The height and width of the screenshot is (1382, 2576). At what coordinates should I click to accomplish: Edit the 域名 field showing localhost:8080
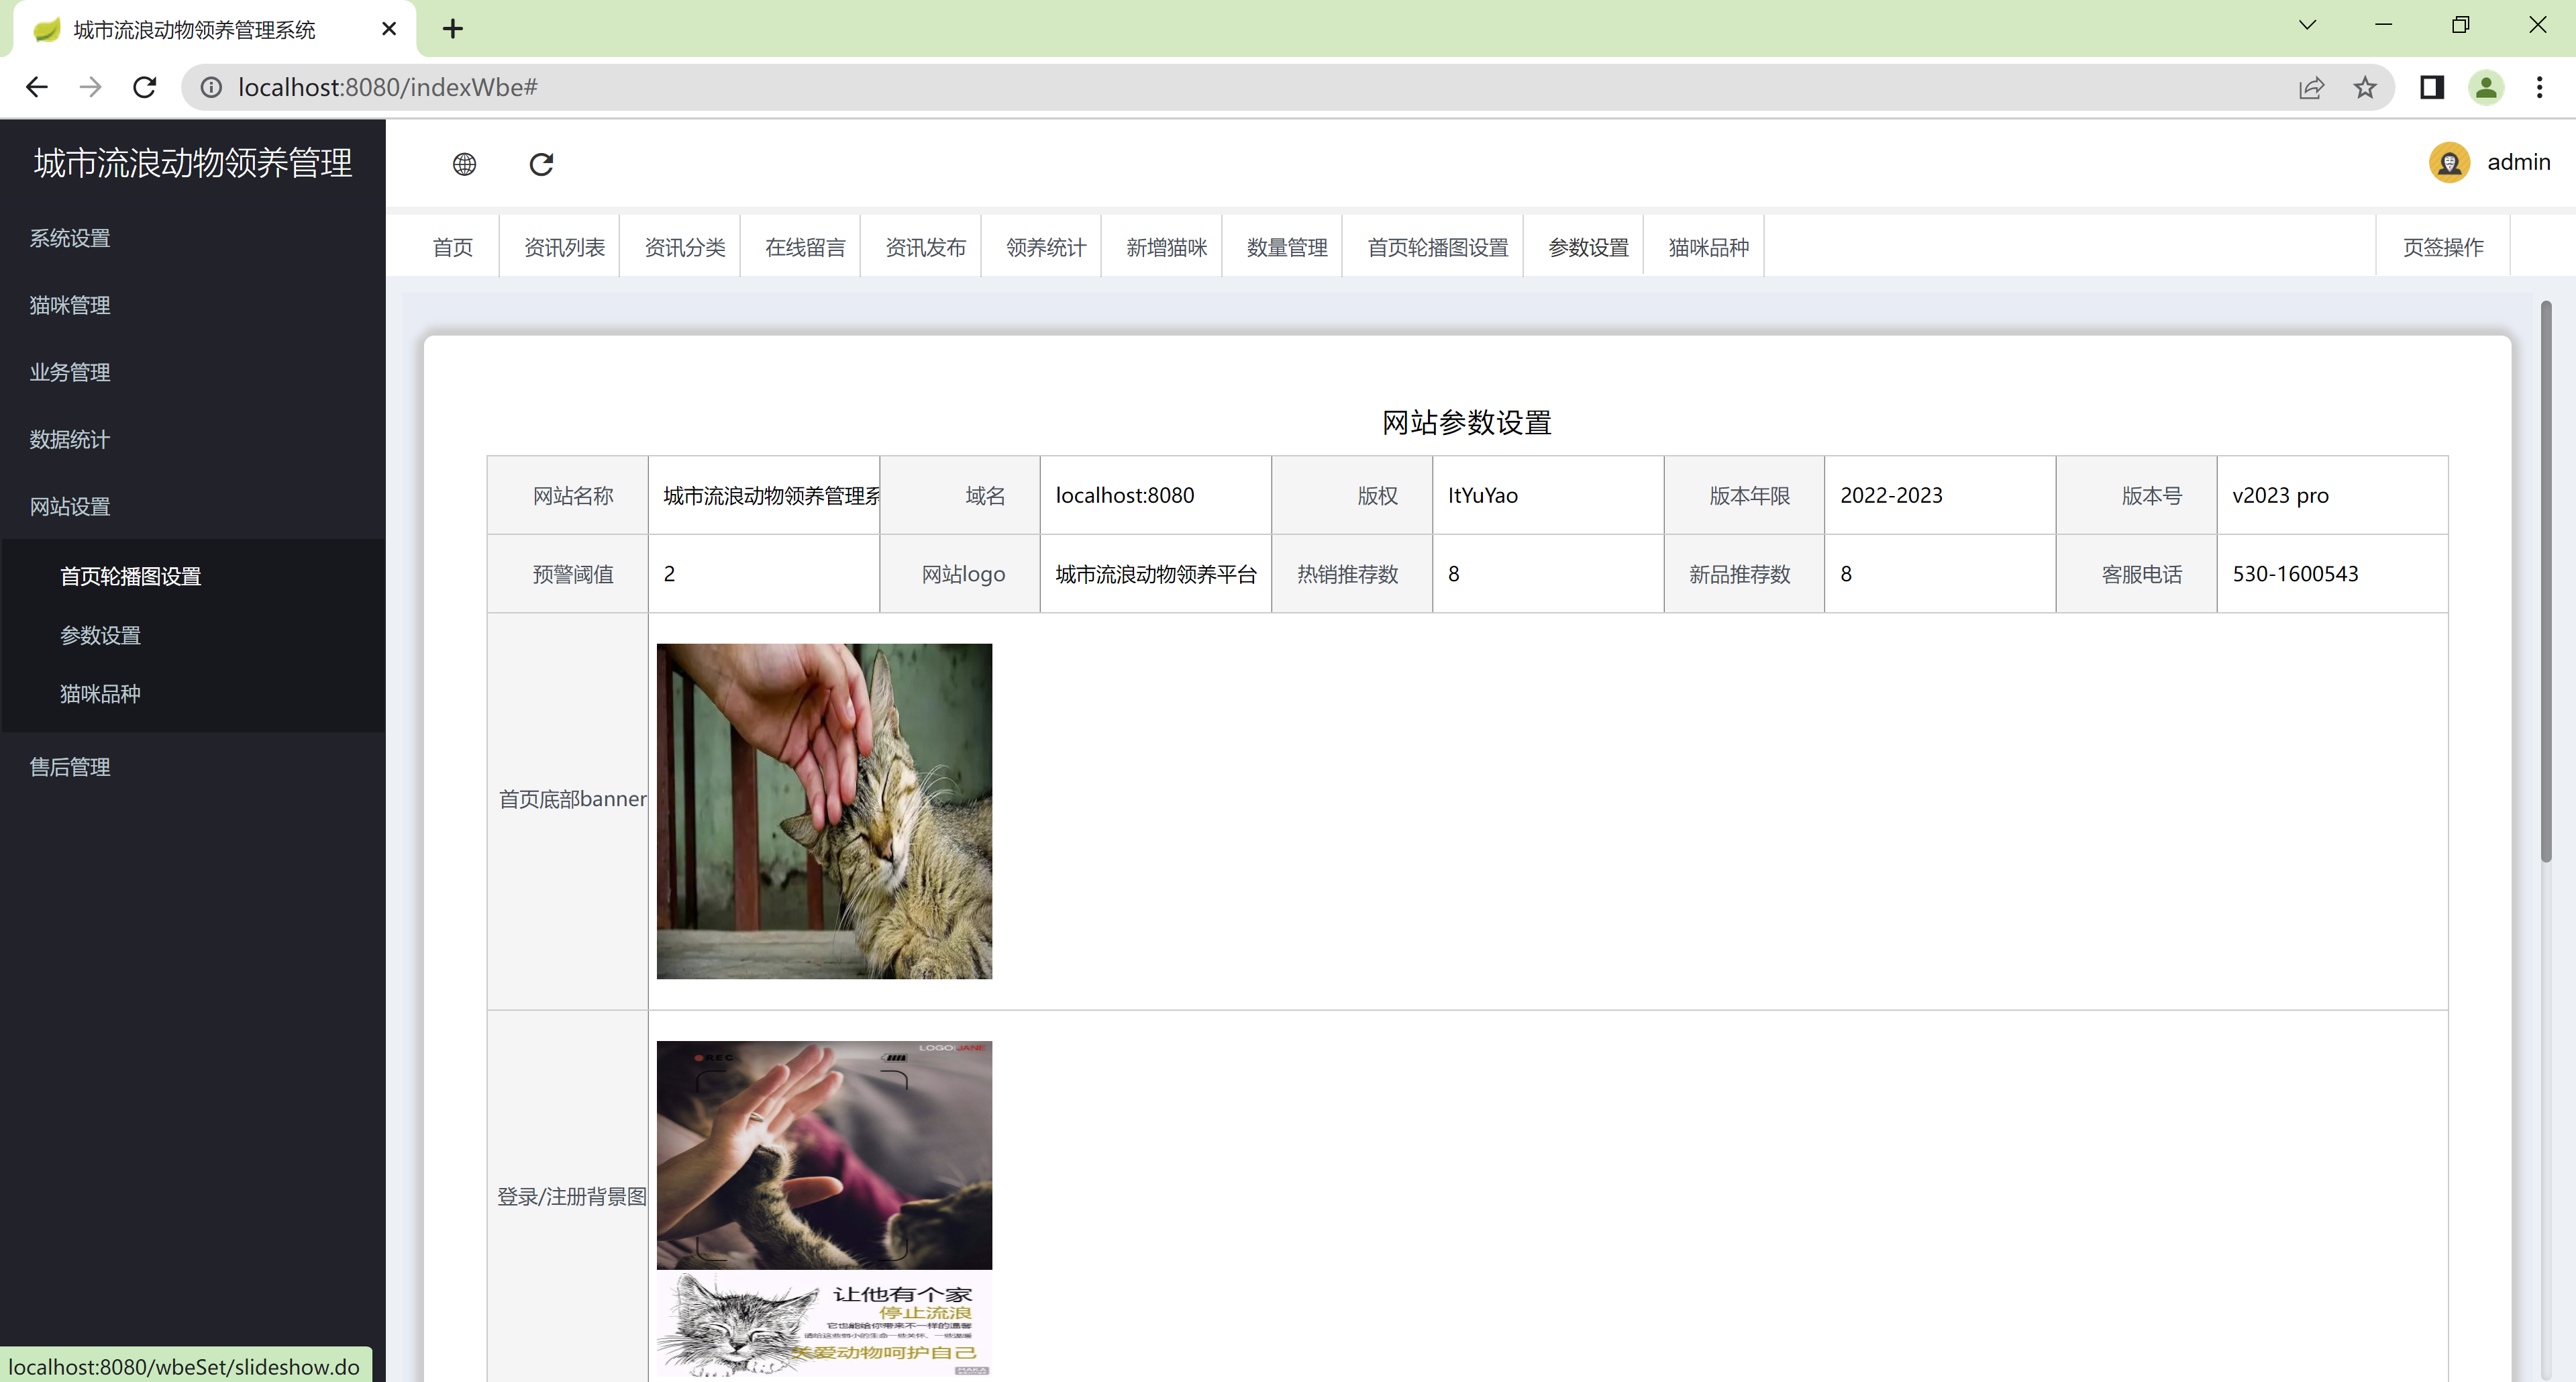click(1156, 496)
